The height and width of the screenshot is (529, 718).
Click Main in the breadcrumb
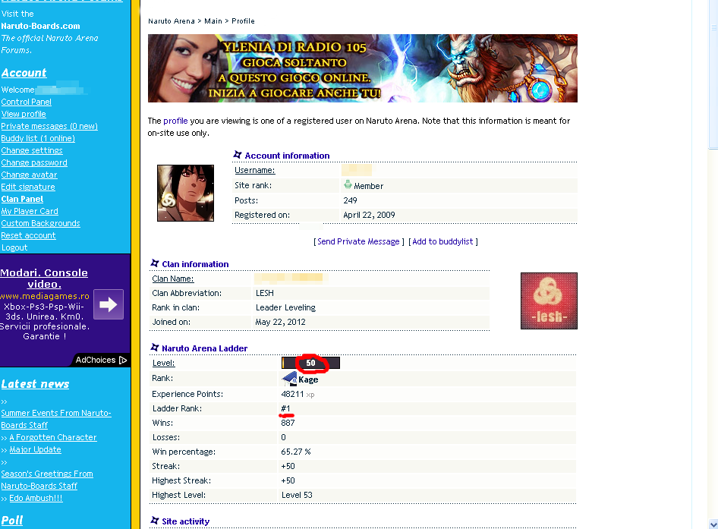[x=213, y=21]
